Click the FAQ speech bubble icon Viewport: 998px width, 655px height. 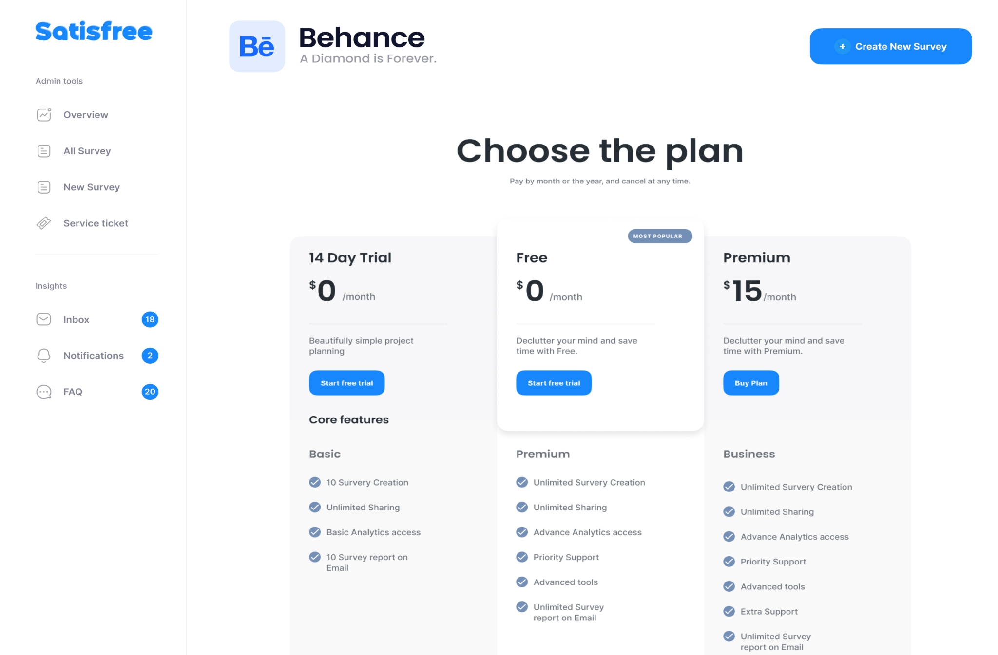tap(44, 392)
